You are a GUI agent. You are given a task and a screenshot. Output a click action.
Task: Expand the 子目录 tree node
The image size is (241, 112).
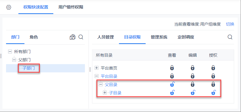coord(105,93)
